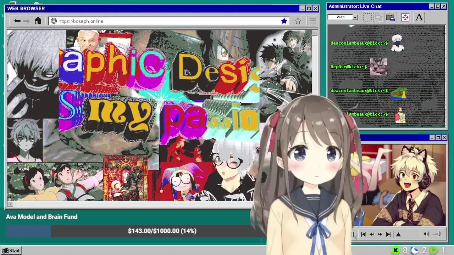Click the blue crescent icon in system tray

point(415,250)
